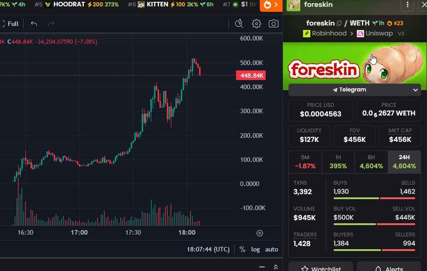Click the TXNS count 3,392
427x271 pixels.
[303, 191]
